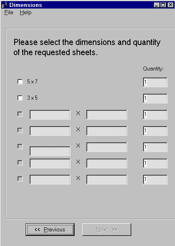Viewport: 175px width, 246px height.
Task: Check the 5 x 7 checkbox
Action: (20, 82)
